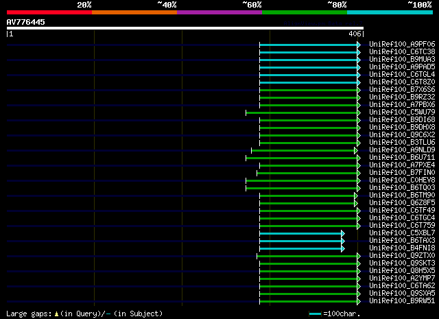Screen dimensions: 439x319
Task: Select the UniRef100_B6TM90 label
Action: [402, 196]
